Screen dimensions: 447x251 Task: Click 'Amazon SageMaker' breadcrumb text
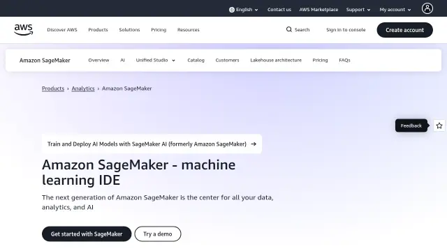(x=127, y=89)
